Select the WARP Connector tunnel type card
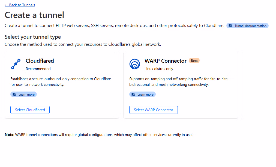Image resolution: width=276 pixels, height=167 pixels. [181, 85]
